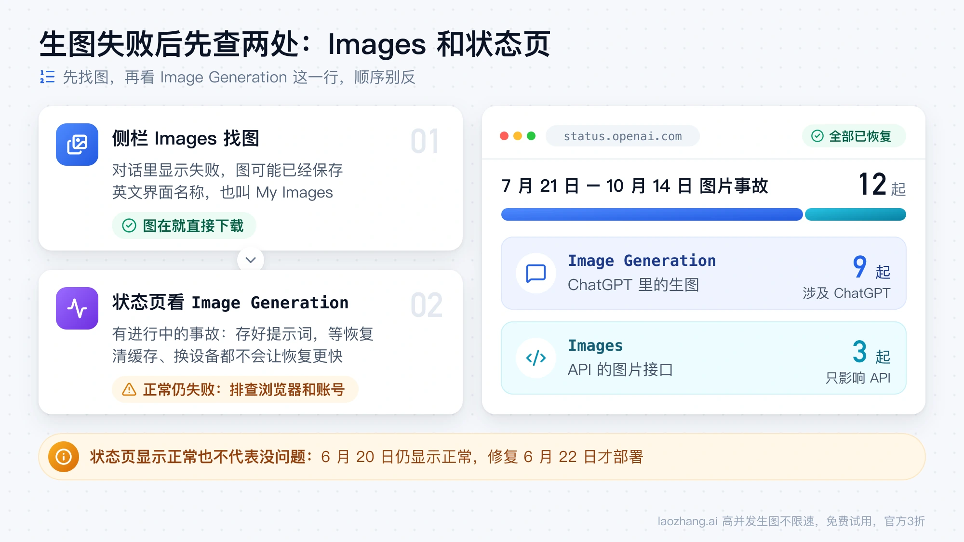
Task: Click the count 3 起 in Images card
Action: [871, 352]
